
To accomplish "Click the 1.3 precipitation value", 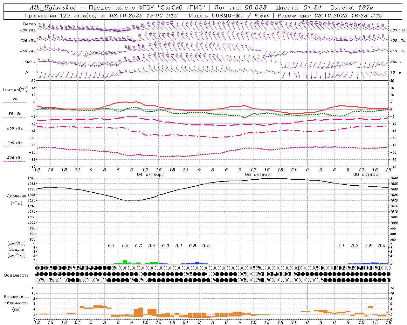I will pyautogui.click(x=125, y=246).
